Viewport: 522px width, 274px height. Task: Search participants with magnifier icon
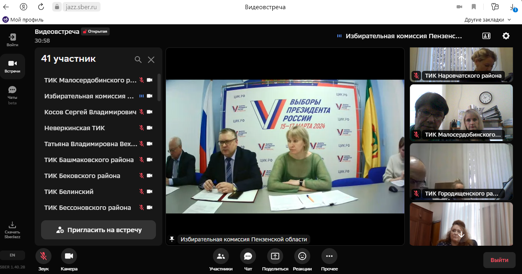coord(138,59)
